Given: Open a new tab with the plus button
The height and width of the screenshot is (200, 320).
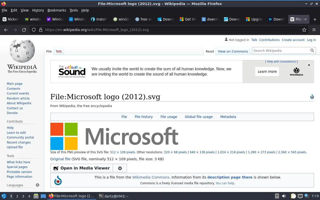Looking at the screenshot, I should pos(315,19).
